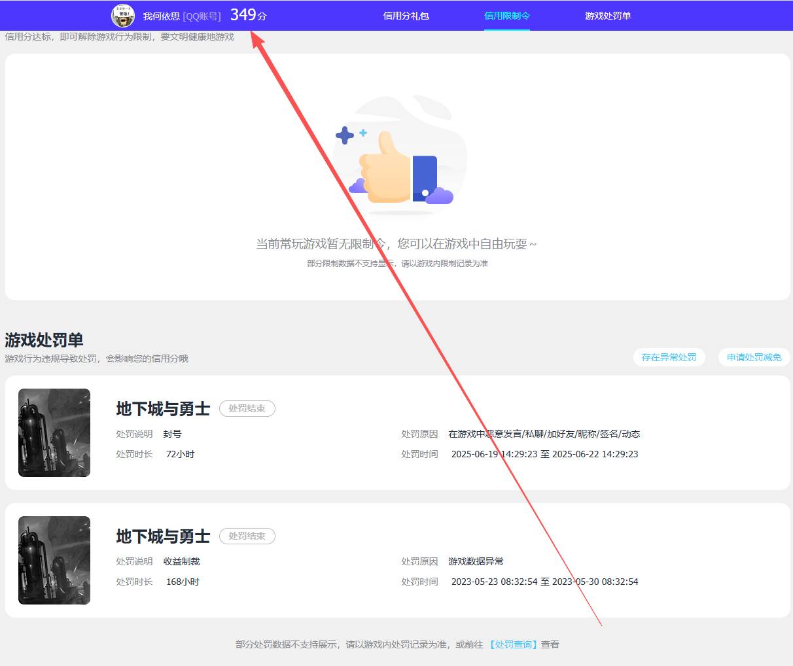Click the 处罚结束 badge on the 封号 record

click(x=247, y=408)
